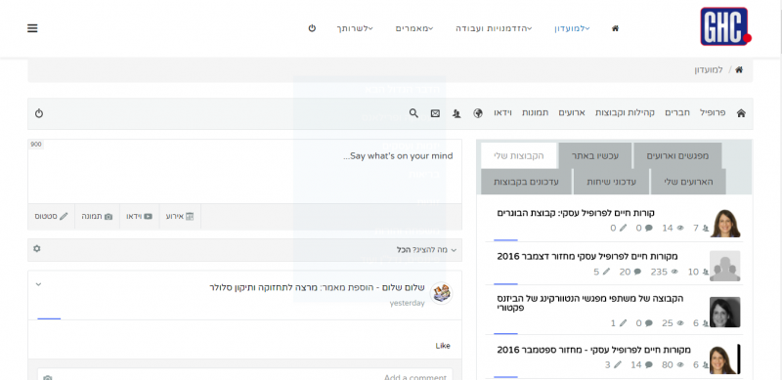782x380 pixels.
Task: Open the מאמרים dropdown menu
Action: tap(414, 28)
